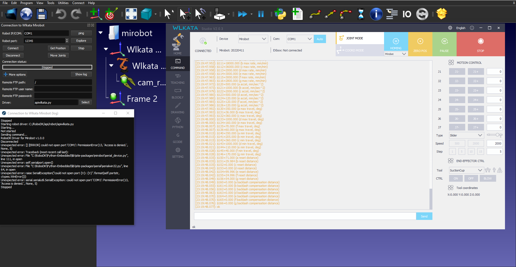Open the Wlkata Studio settings gear icon
This screenshot has width=516, height=267.
click(x=450, y=28)
